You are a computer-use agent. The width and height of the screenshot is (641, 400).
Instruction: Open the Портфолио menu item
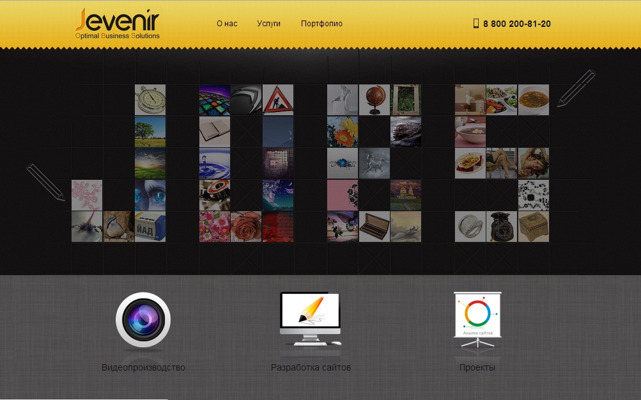(321, 24)
